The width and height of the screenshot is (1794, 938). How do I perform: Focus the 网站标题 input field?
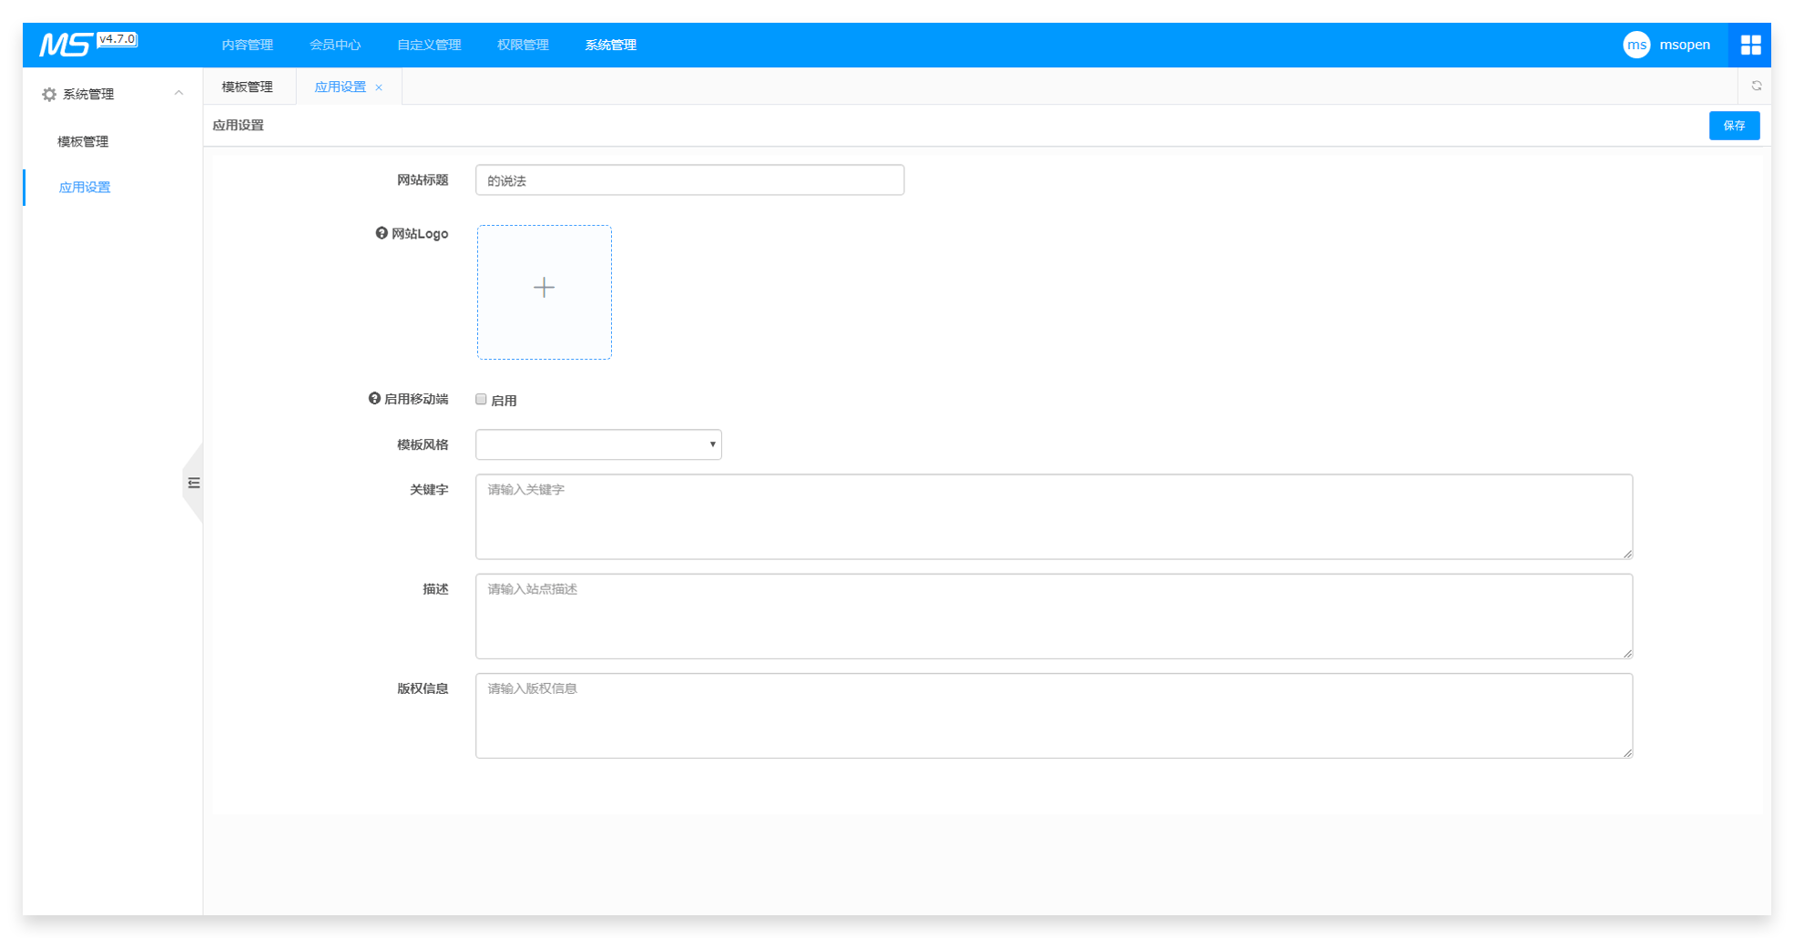point(689,180)
